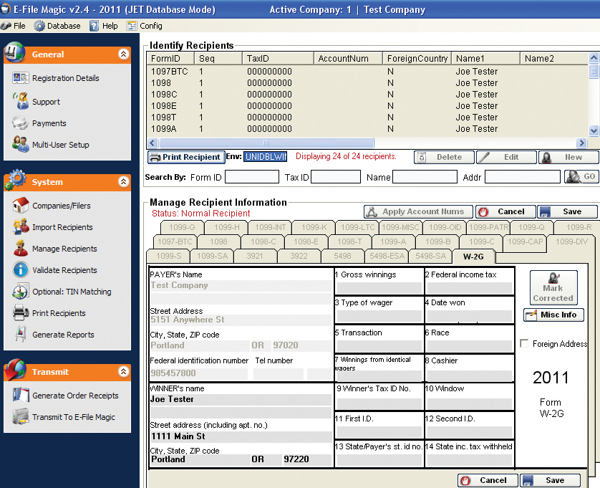Image resolution: width=600 pixels, height=488 pixels.
Task: Collapse the General panel section
Action: click(x=123, y=54)
